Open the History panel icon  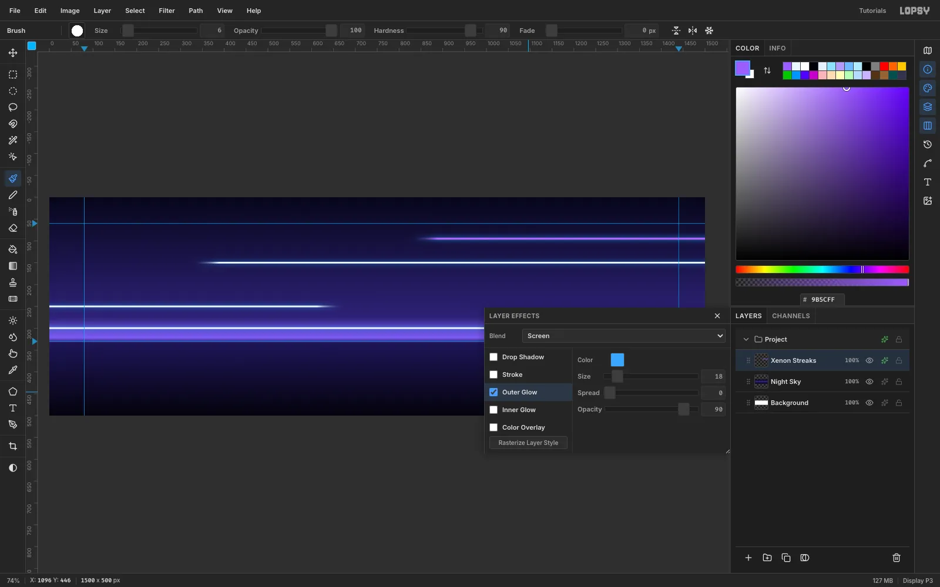(928, 144)
